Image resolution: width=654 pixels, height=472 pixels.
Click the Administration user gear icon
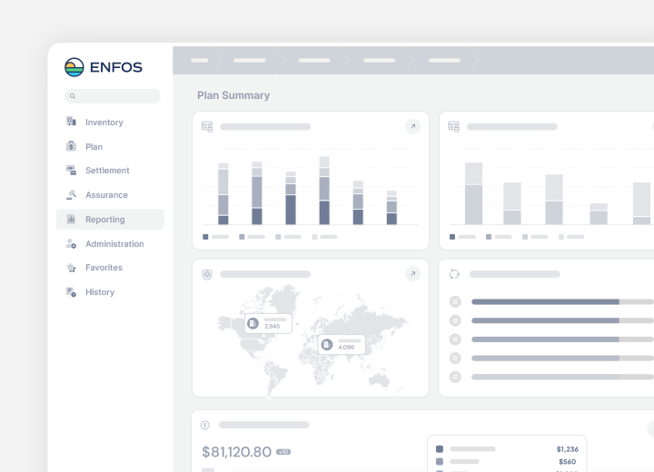click(72, 243)
